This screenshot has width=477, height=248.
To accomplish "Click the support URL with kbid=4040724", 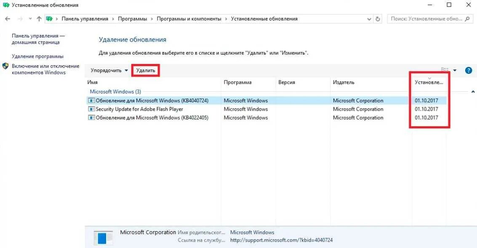I will coord(281,240).
